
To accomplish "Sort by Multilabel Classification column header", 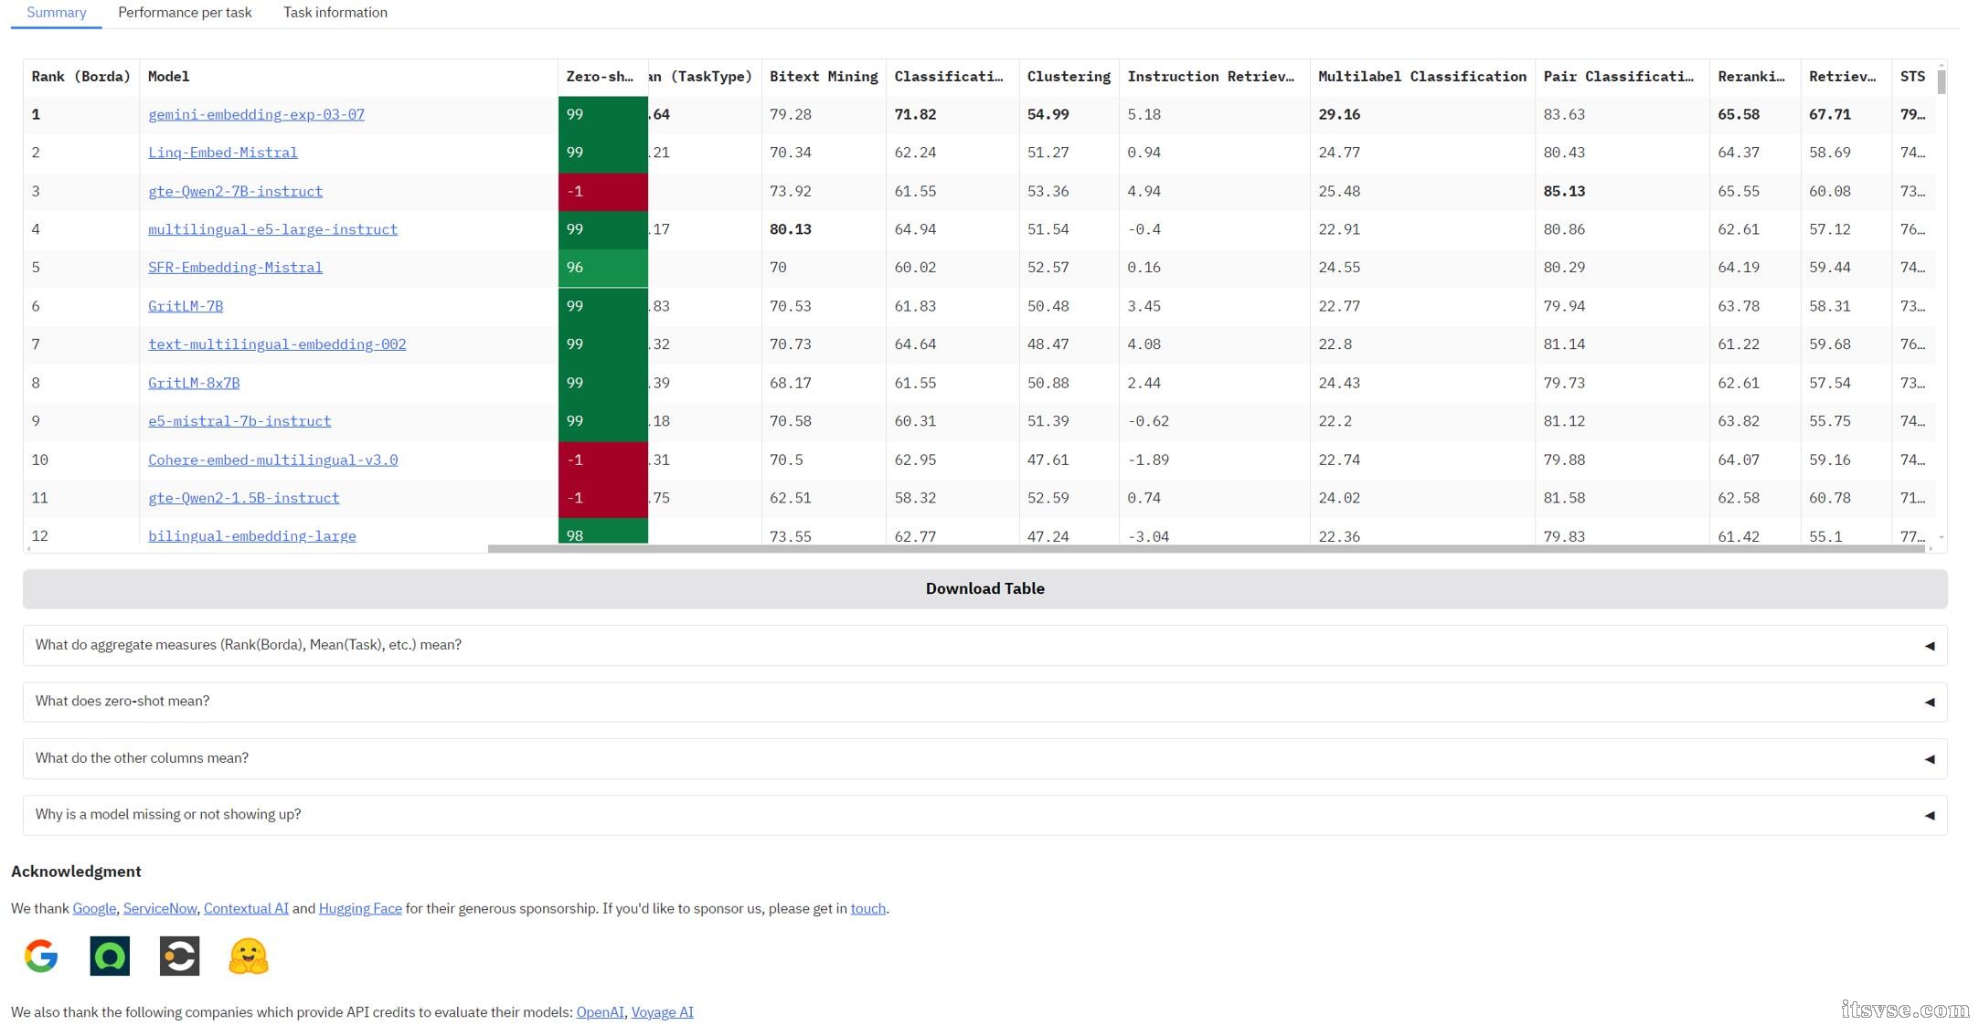I will coord(1422,77).
